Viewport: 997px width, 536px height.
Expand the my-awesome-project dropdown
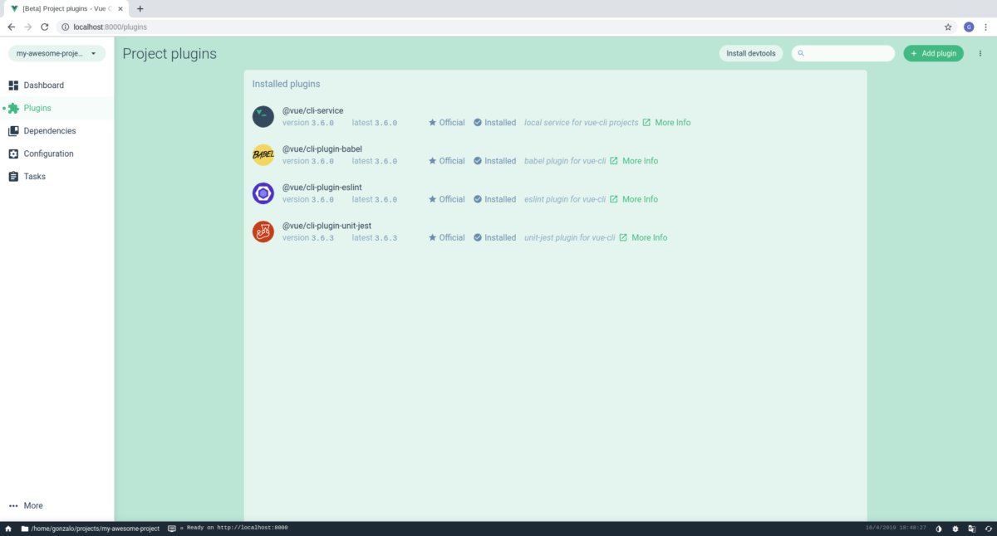click(x=57, y=53)
